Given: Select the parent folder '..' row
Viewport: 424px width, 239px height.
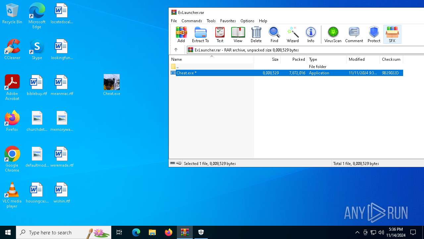Looking at the screenshot, I should [x=286, y=67].
